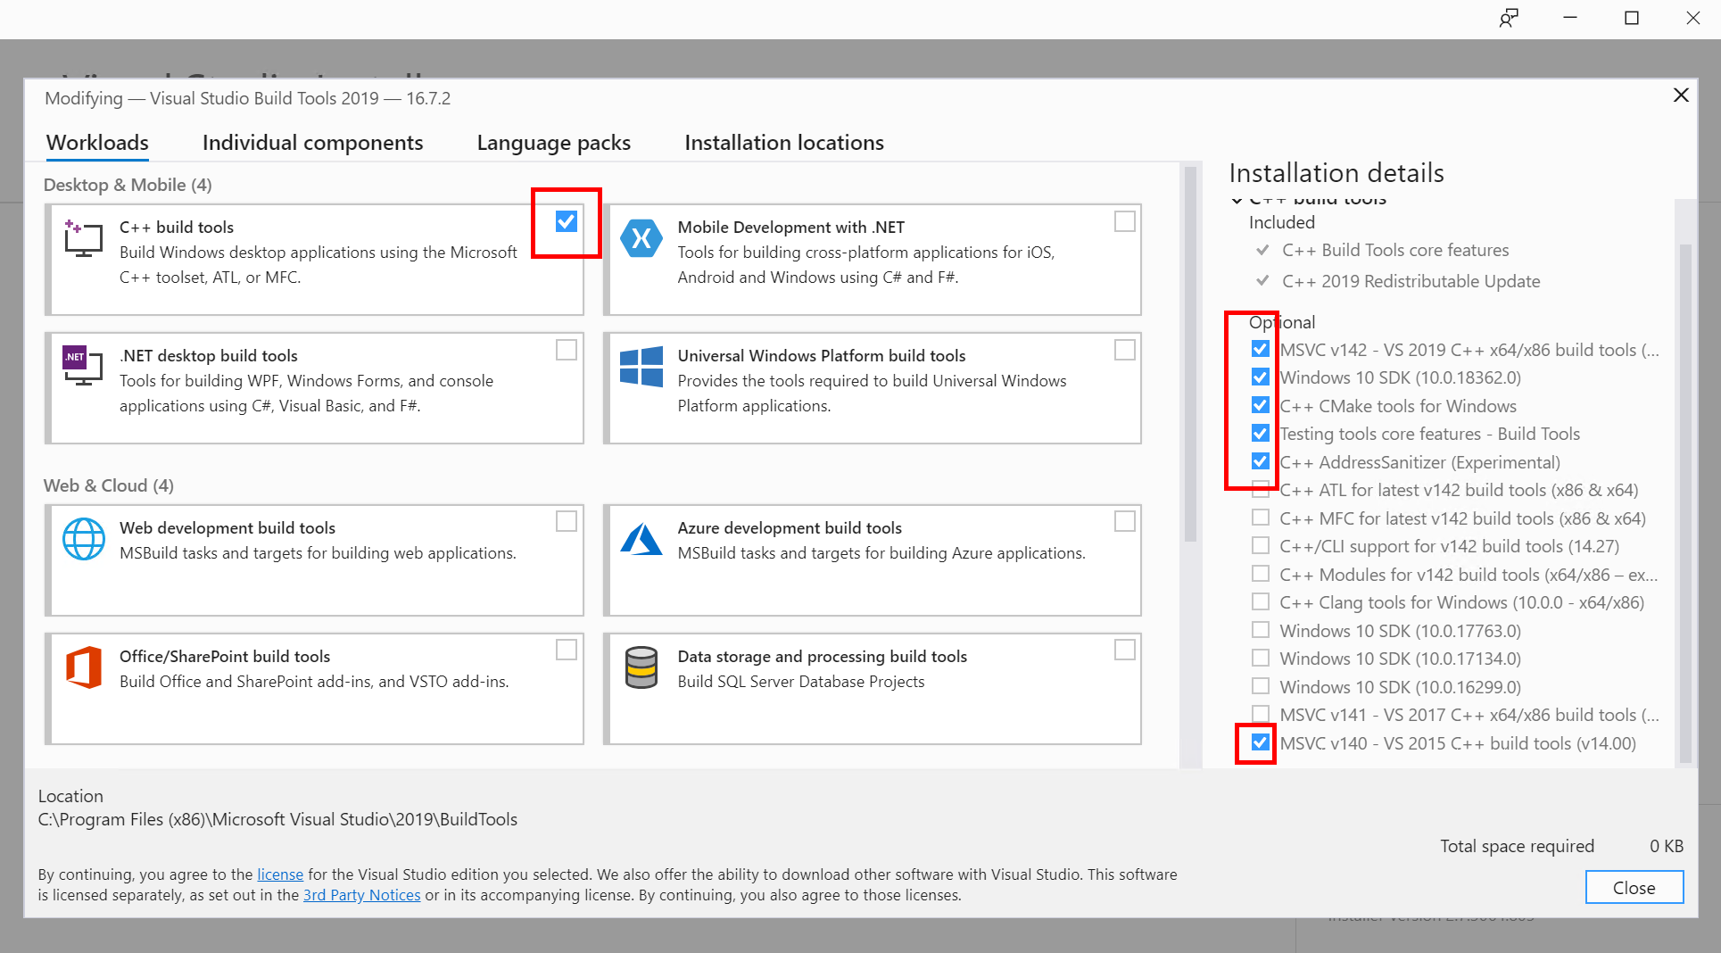Check Web development build tools workload
Image resolution: width=1721 pixels, height=953 pixels.
pyautogui.click(x=567, y=521)
